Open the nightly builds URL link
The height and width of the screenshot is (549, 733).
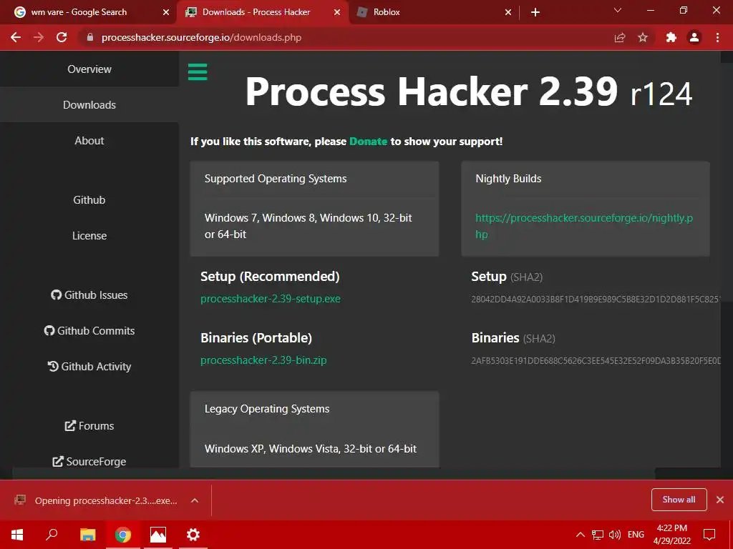click(x=584, y=226)
